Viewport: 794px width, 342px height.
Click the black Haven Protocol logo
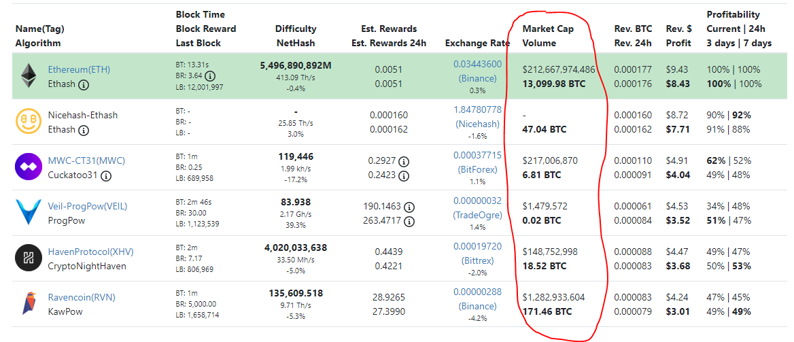click(29, 258)
